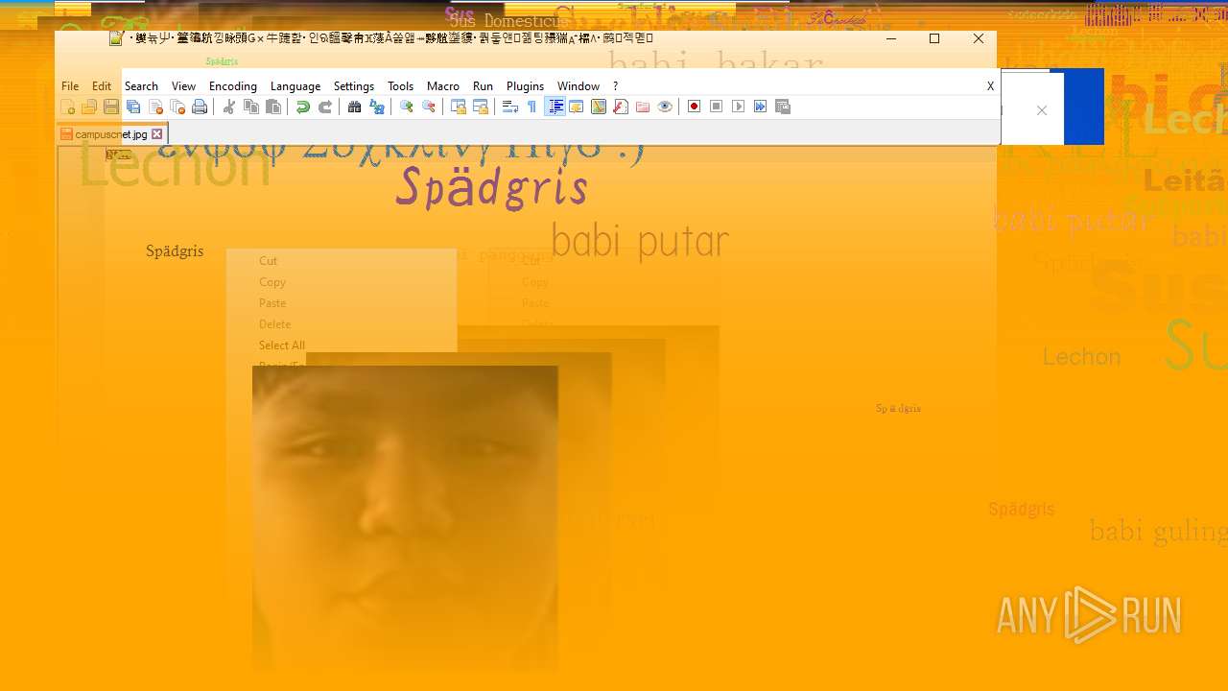The width and height of the screenshot is (1228, 691).
Task: Toggle file monitoring eye icon
Action: 665,107
